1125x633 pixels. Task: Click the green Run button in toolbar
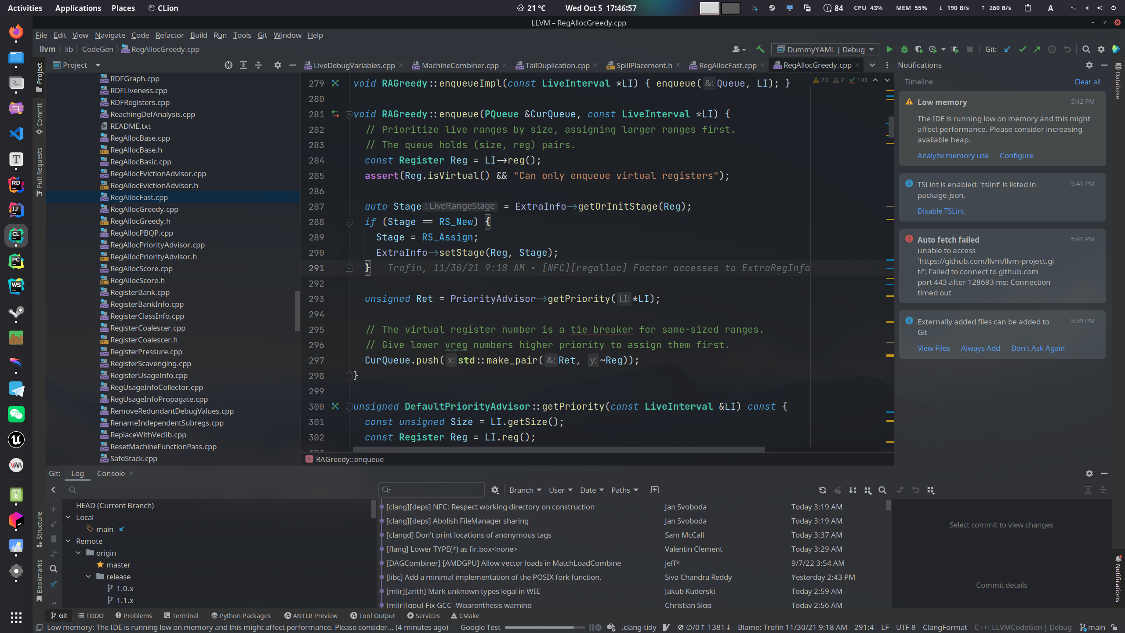click(889, 49)
